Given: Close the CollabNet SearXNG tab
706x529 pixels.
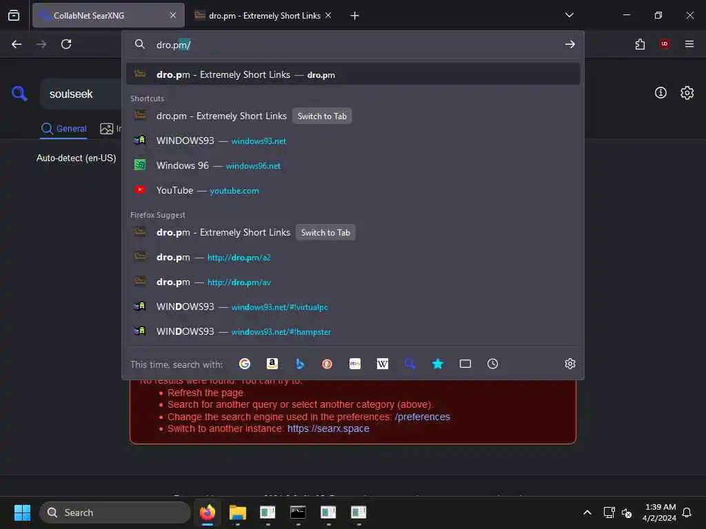Looking at the screenshot, I should pos(173,15).
